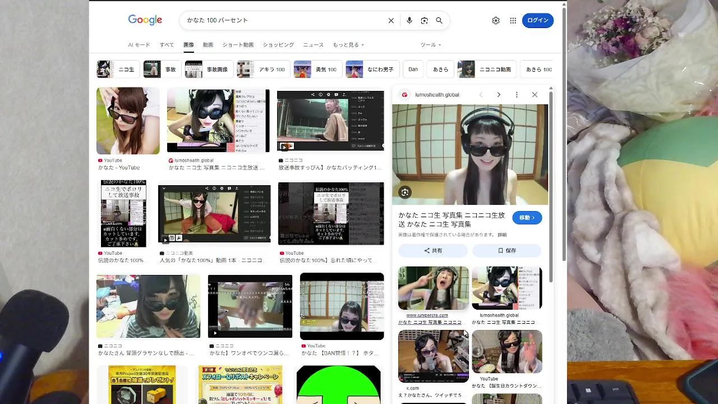Close the image preview panel
This screenshot has width=718, height=404.
pyautogui.click(x=535, y=95)
